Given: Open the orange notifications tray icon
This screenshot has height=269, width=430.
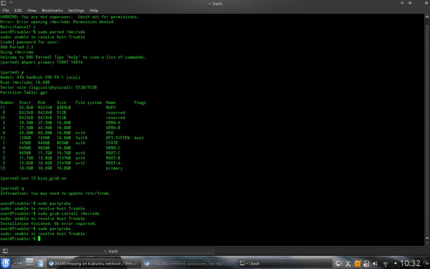Looking at the screenshot, I should tap(357, 264).
